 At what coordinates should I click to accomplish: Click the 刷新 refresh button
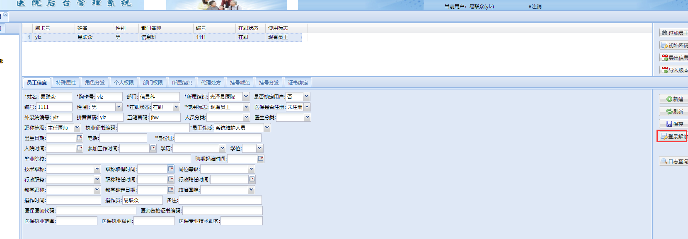coord(674,111)
